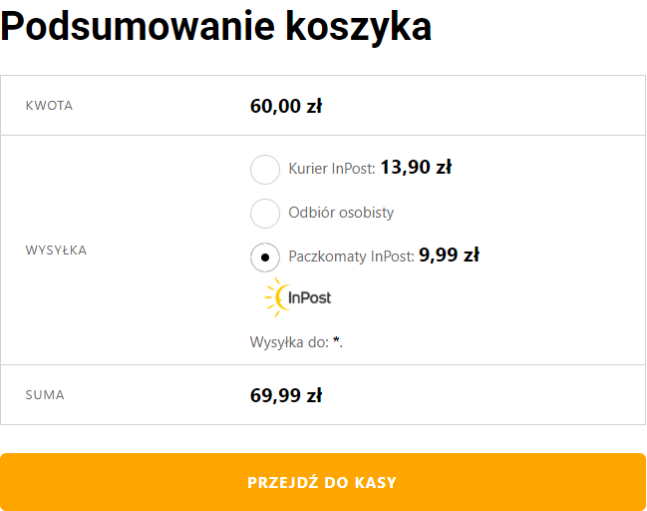647x511 pixels.
Task: Click the yellow sun icon in InPost logo
Action: click(x=275, y=297)
